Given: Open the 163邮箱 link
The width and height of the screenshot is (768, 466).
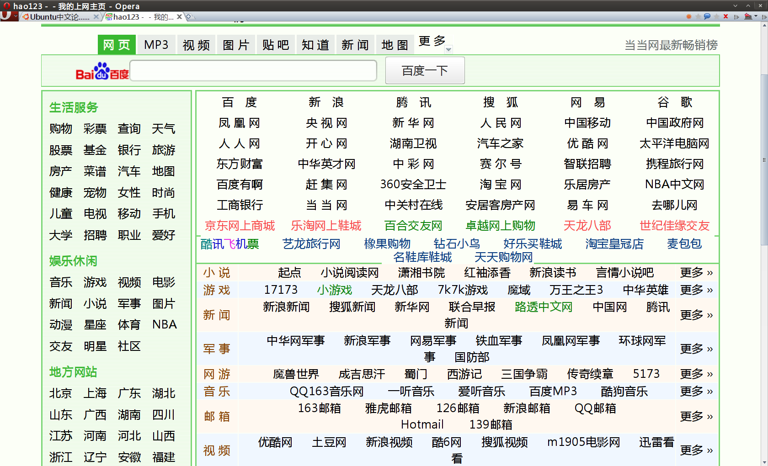Looking at the screenshot, I should click(320, 408).
